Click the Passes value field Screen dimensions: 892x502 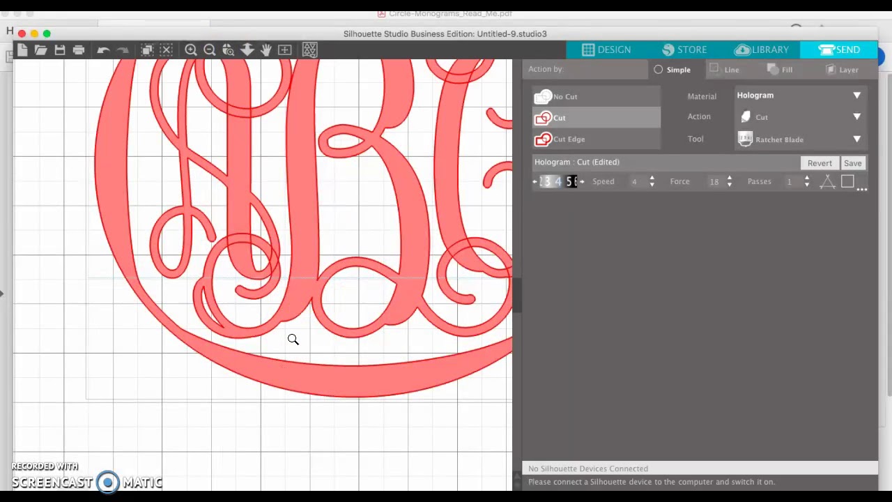[790, 182]
